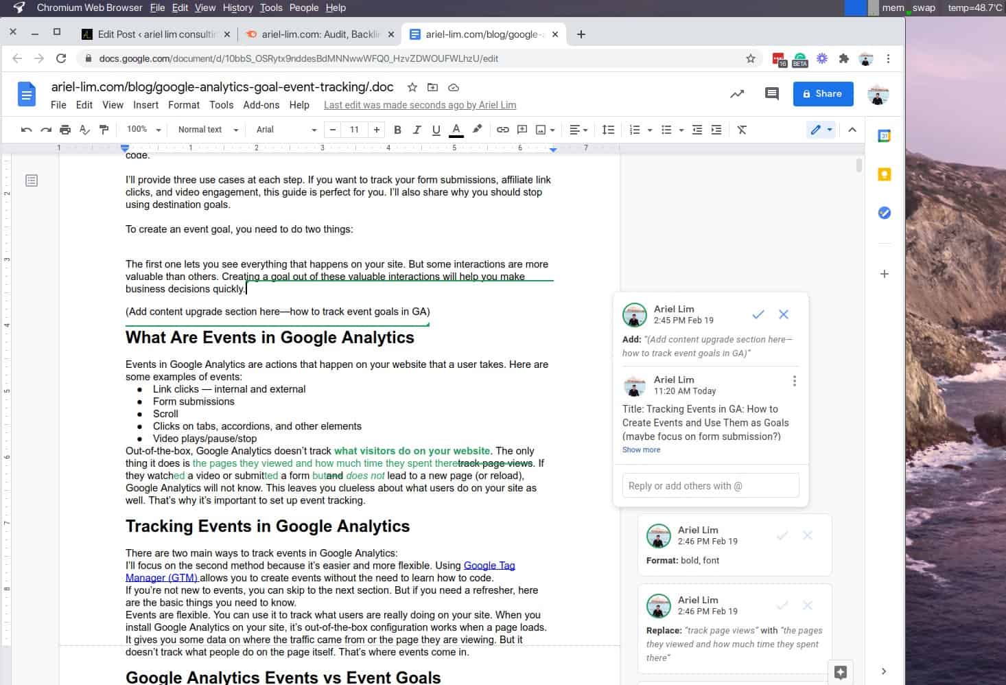Screen dimensions: 1006x685
Task: Click the Insert link icon
Action: tap(503, 130)
